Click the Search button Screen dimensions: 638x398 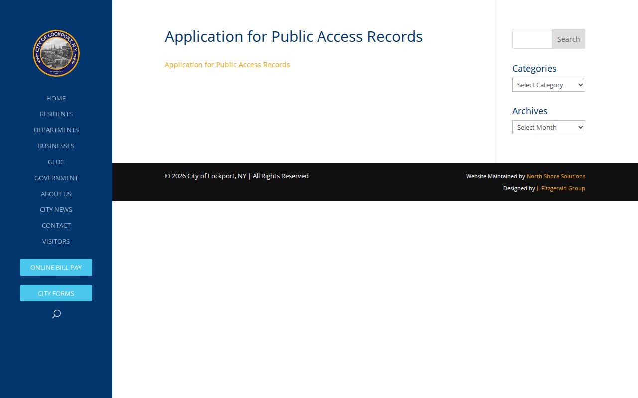tap(568, 39)
